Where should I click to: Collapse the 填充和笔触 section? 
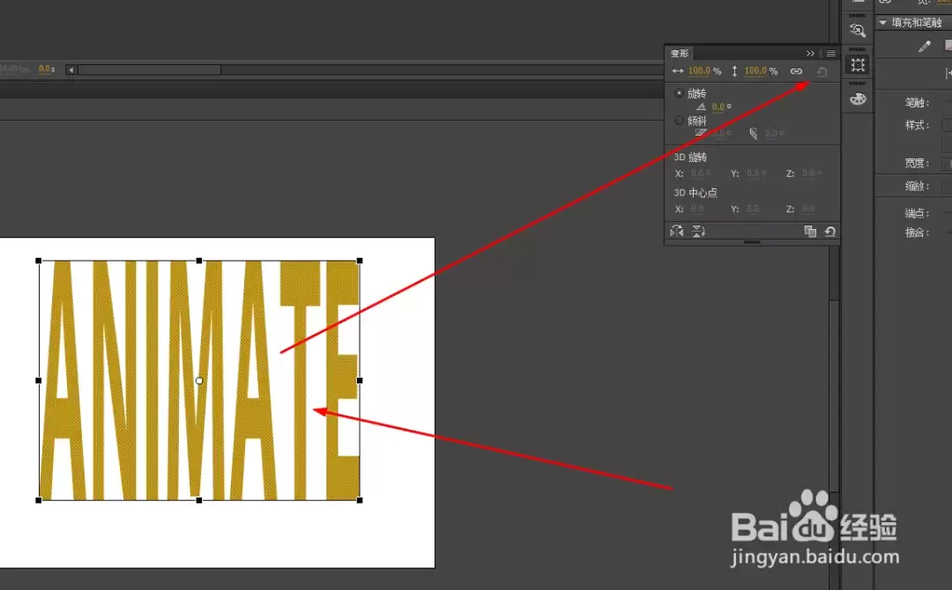click(882, 22)
